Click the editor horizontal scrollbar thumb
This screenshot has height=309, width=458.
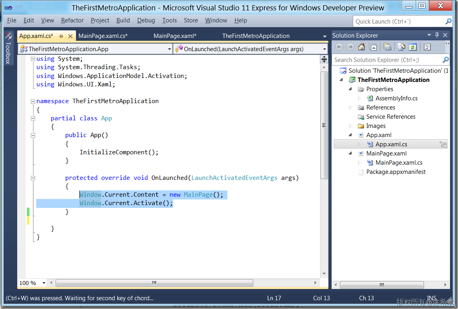coord(154,283)
